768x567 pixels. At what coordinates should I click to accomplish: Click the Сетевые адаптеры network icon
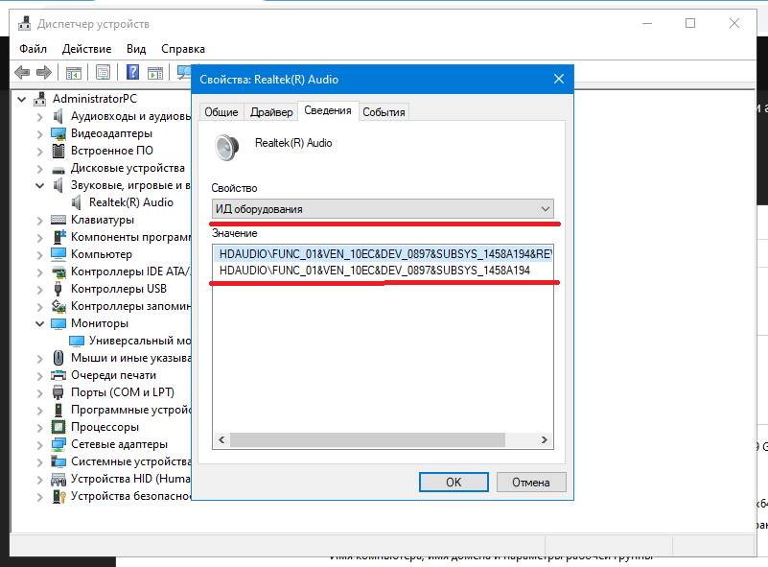point(58,444)
